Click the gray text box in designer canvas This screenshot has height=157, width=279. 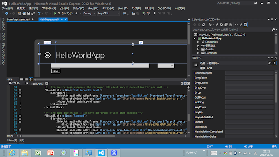click(x=100, y=66)
